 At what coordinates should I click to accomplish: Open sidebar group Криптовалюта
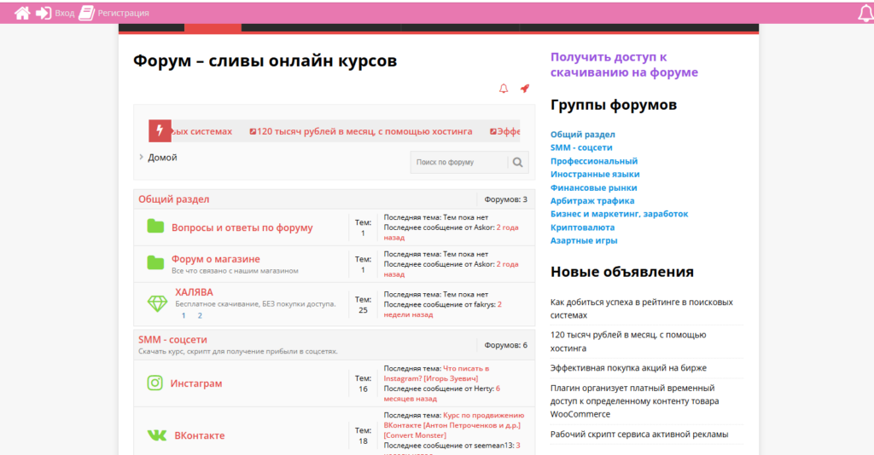[x=582, y=227]
